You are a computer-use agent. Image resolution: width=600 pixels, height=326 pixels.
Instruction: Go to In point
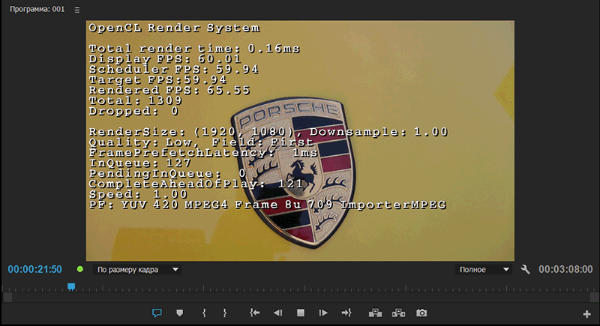[x=254, y=313]
